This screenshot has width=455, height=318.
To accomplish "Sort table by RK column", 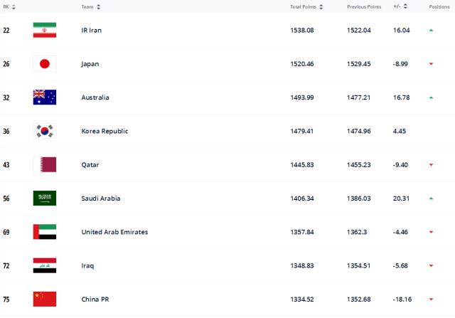I will pos(9,6).
